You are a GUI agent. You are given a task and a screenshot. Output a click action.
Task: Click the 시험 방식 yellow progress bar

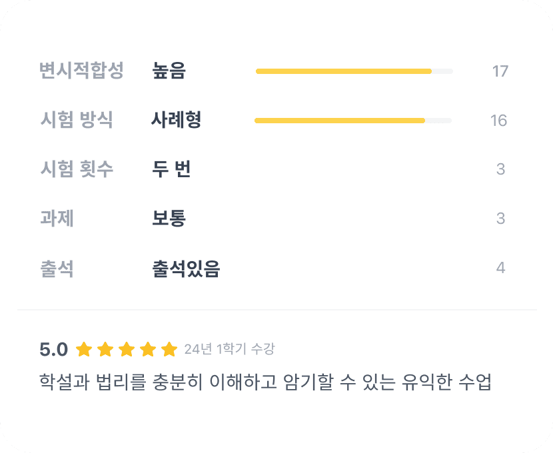tap(340, 121)
